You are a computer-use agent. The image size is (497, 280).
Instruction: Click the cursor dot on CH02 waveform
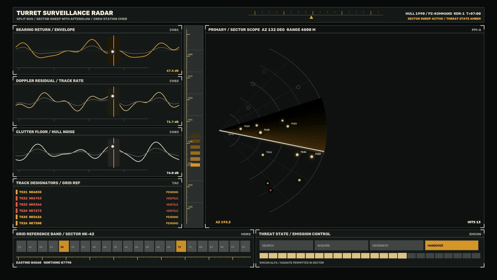(x=113, y=96)
